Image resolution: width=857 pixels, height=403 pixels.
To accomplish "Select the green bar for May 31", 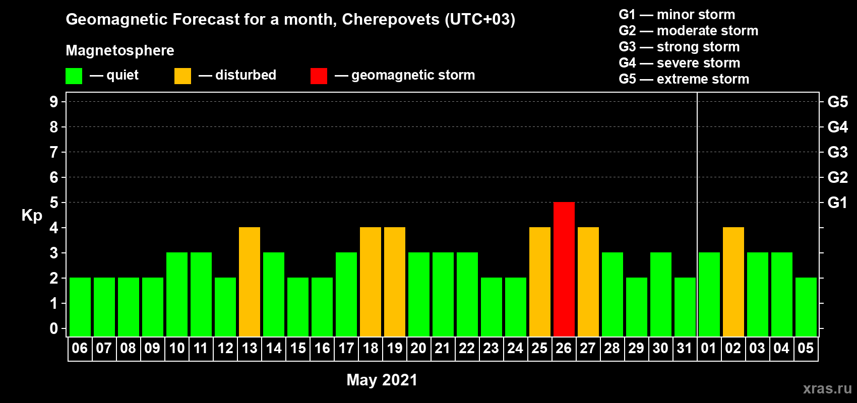I will point(685,307).
